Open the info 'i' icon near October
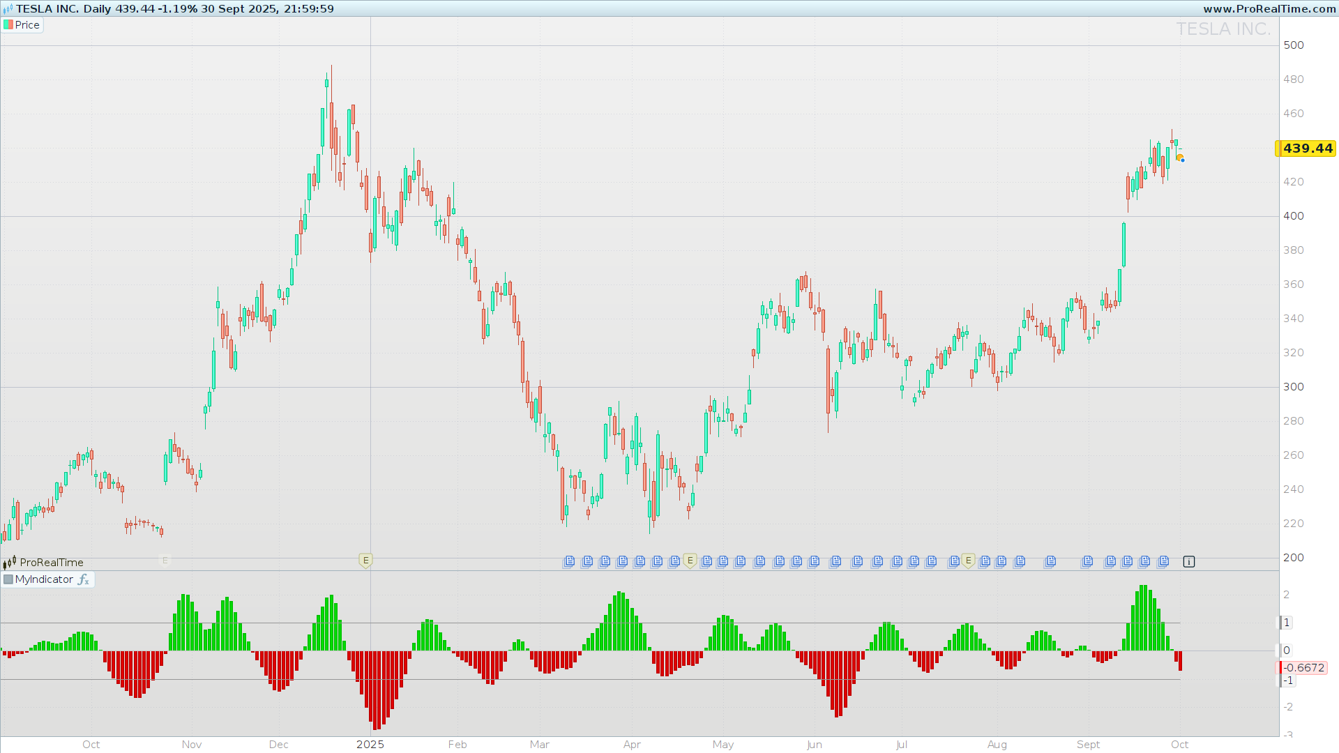 coord(1189,561)
